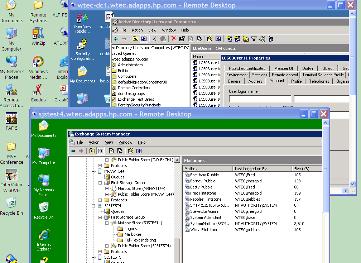Image resolution: width=361 pixels, height=263 pixels.
Task: Open the Address tab
Action: [x=255, y=81]
